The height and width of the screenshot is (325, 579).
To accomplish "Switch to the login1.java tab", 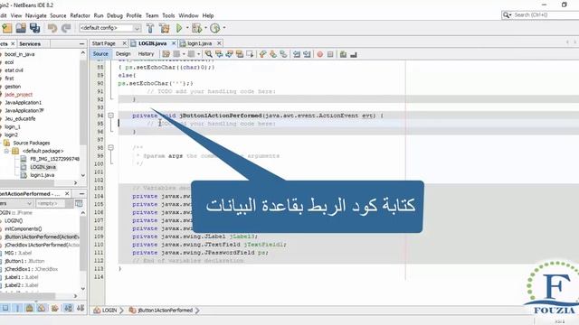I will 199,43.
